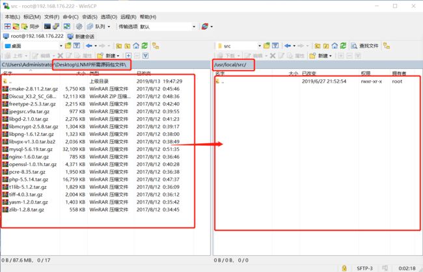Open the 本地(L) menu
Viewport: 423px width, 272px height.
12,17
